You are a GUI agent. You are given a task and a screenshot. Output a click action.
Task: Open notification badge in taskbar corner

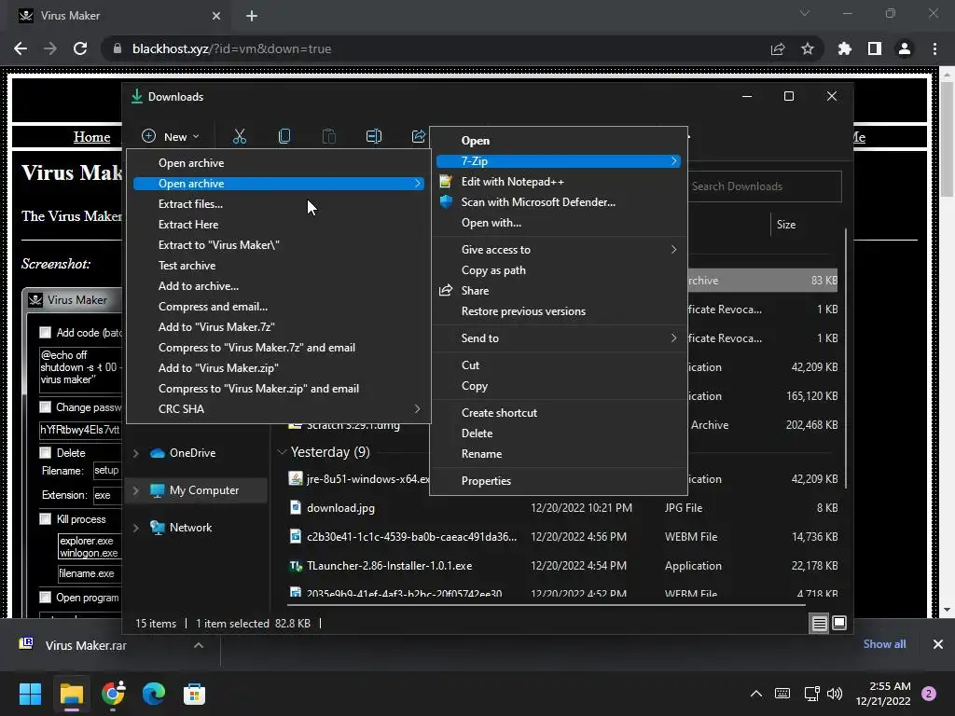click(929, 694)
